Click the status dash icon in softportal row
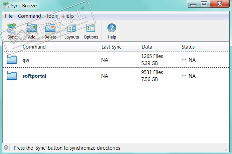This screenshot has height=154, width=232. (184, 76)
